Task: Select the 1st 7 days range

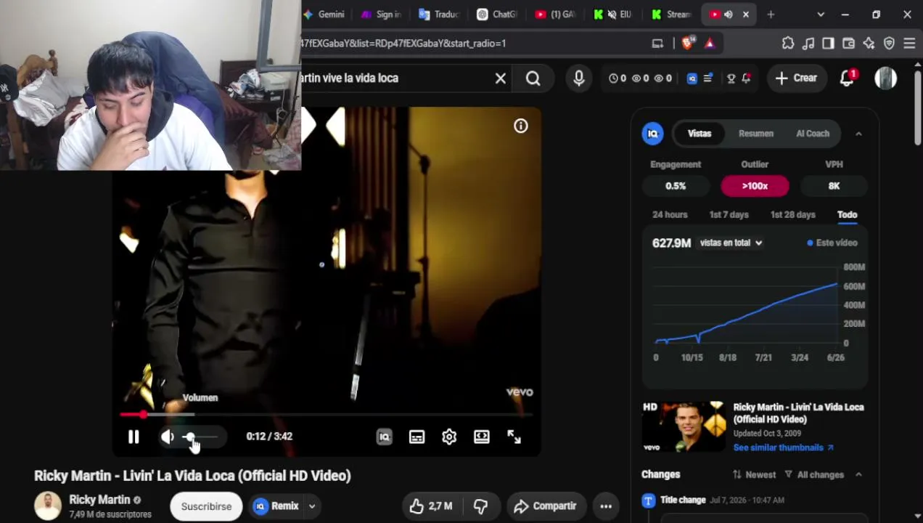Action: click(729, 215)
